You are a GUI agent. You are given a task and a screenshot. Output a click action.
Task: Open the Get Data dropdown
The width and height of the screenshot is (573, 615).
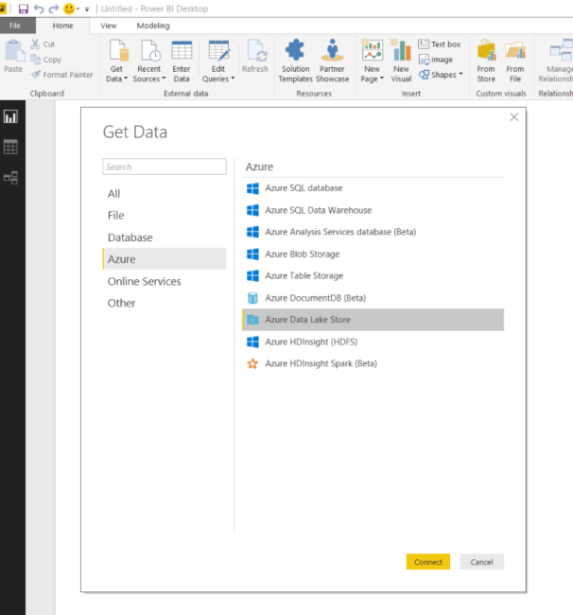(117, 61)
